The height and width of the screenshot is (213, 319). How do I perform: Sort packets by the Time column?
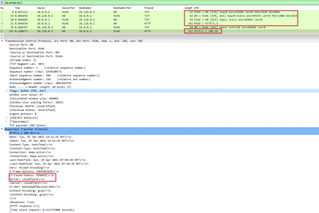tap(17, 8)
